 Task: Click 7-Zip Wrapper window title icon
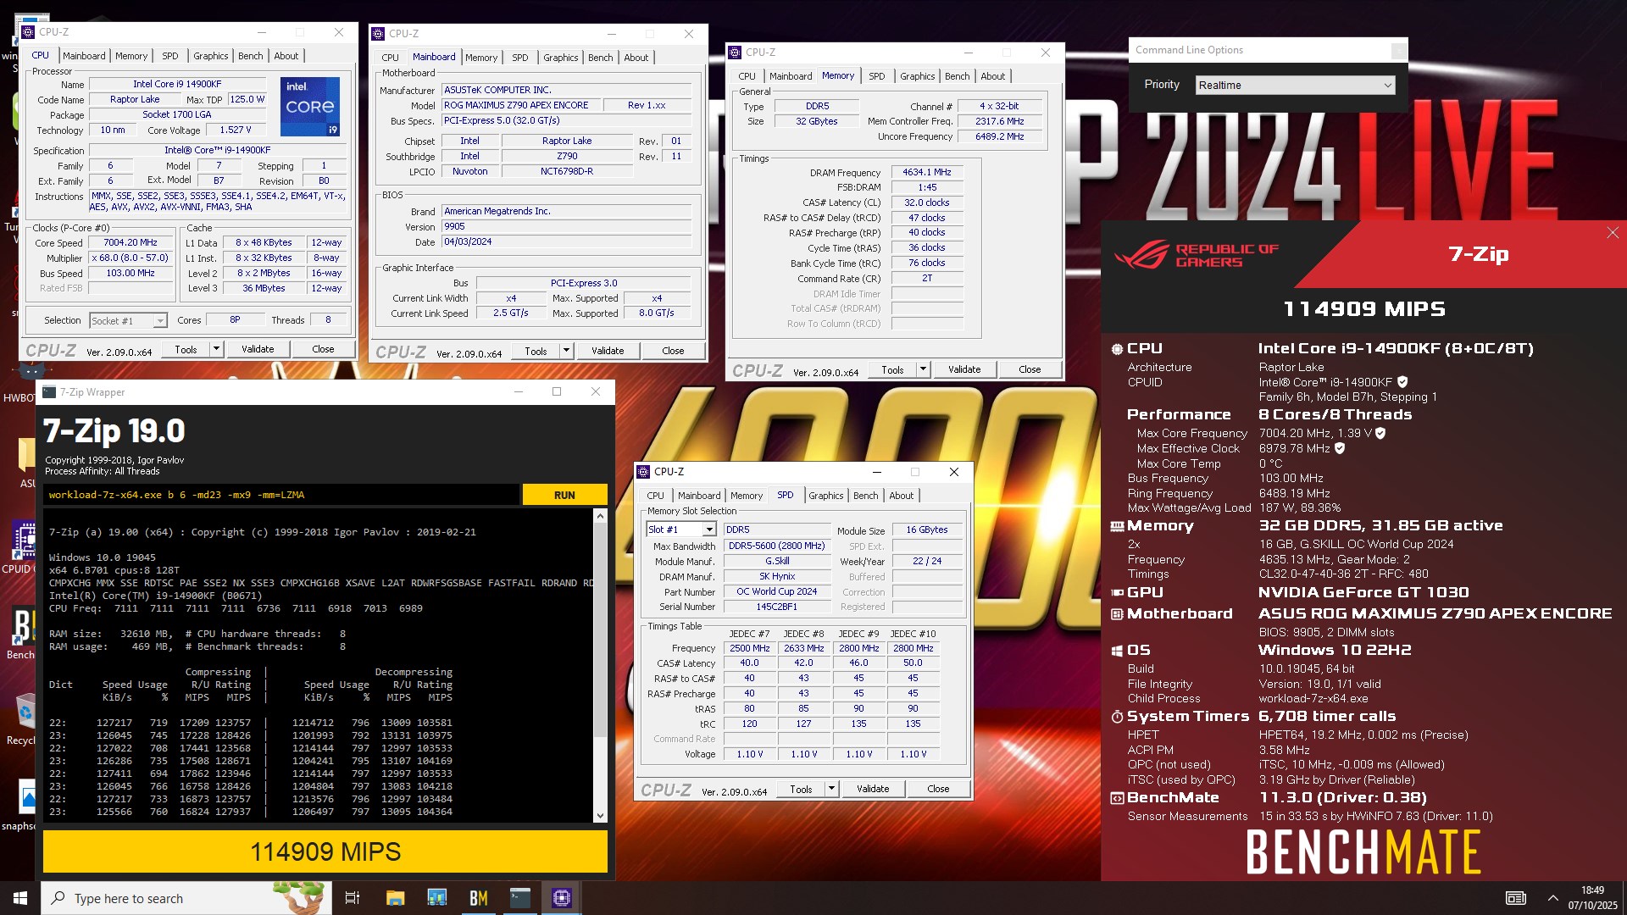49,392
